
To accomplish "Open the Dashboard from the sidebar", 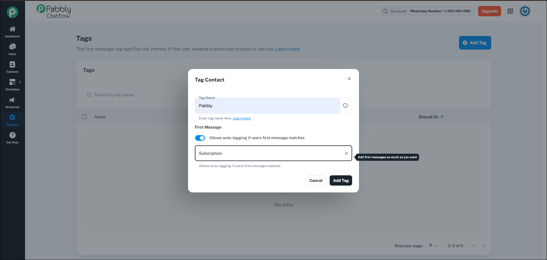I will coord(12,32).
